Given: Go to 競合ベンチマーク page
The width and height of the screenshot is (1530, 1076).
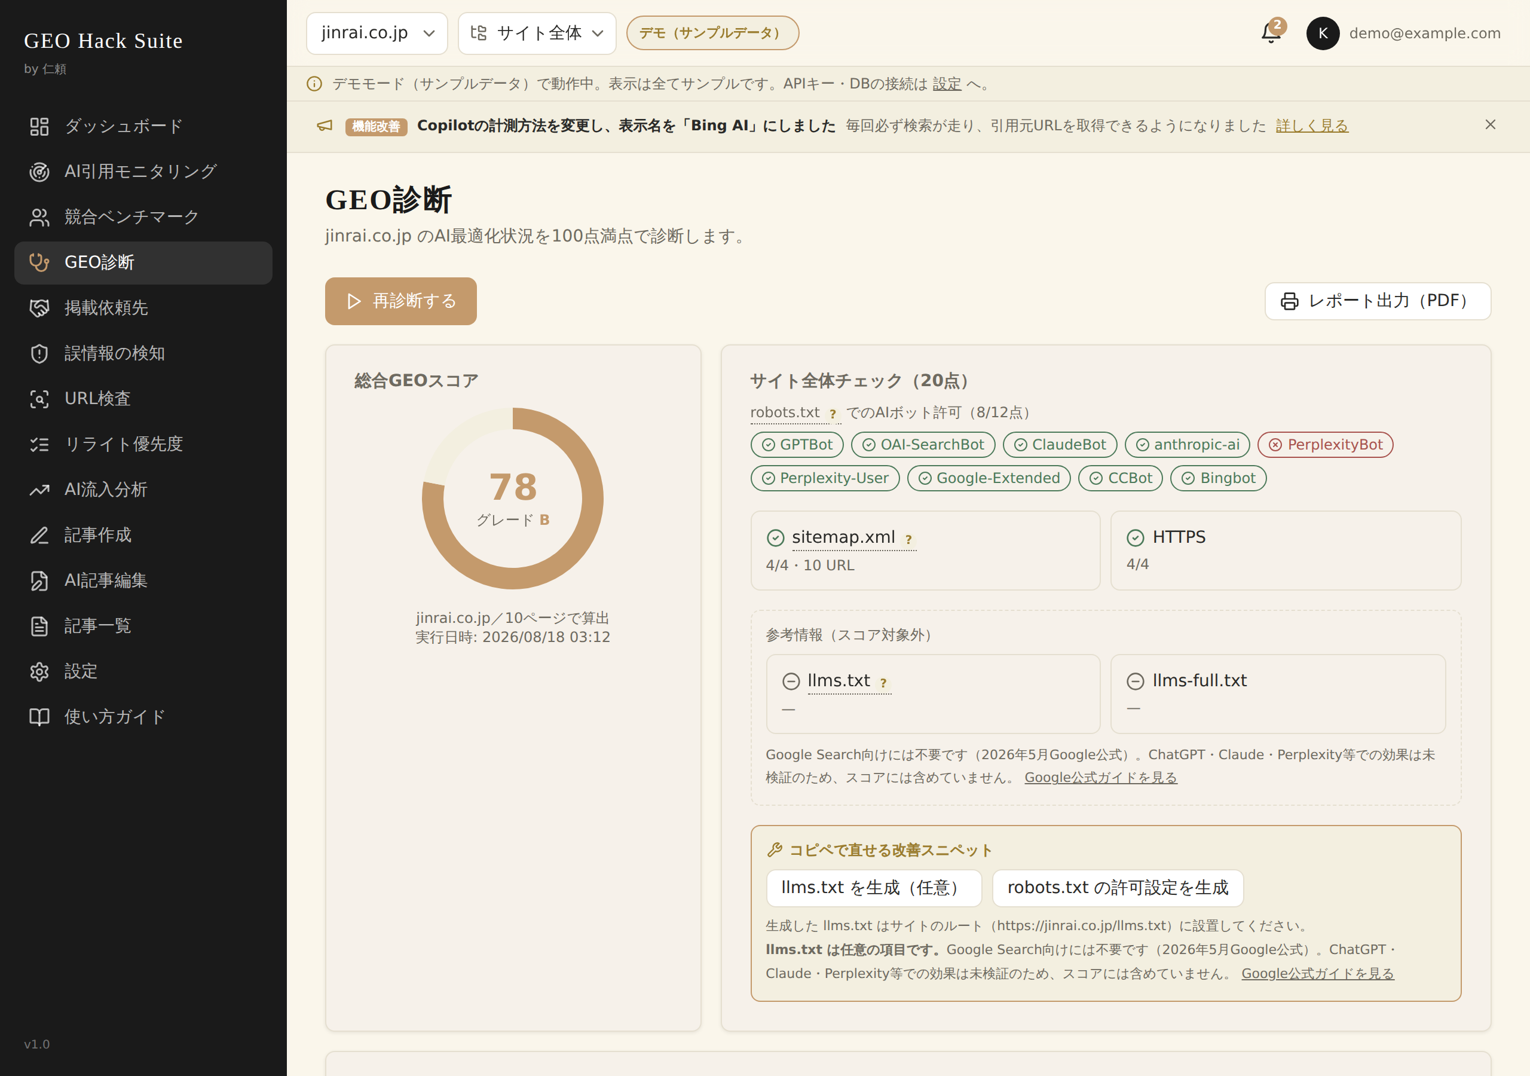Looking at the screenshot, I should pyautogui.click(x=143, y=218).
